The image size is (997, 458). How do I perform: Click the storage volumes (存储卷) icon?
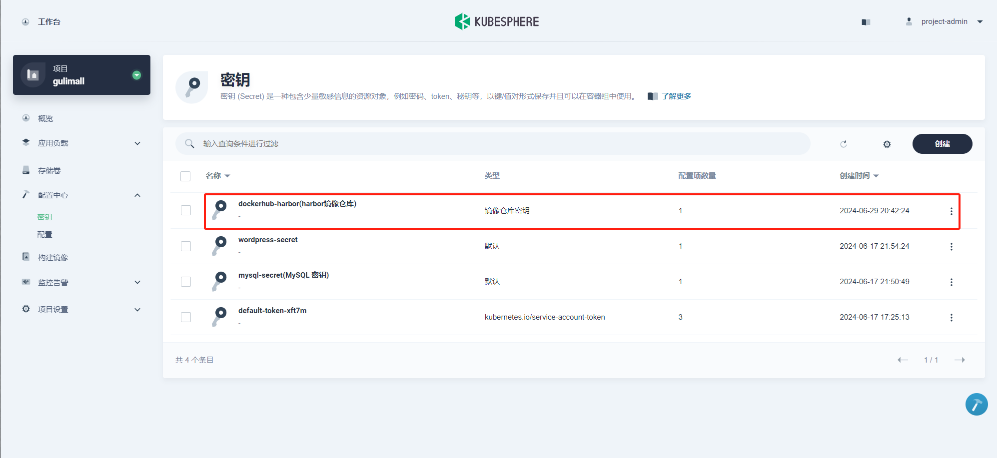click(x=26, y=170)
